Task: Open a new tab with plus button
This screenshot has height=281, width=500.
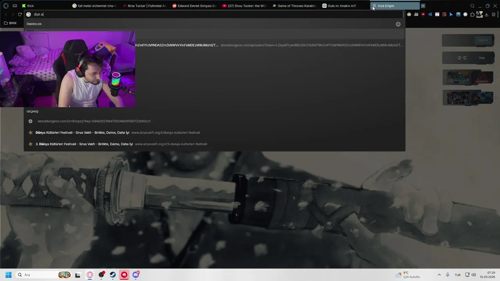Action: pos(423,6)
